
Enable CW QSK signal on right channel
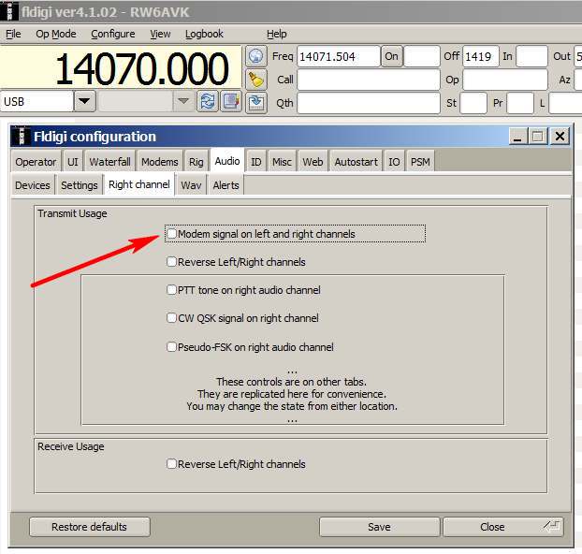pyautogui.click(x=171, y=318)
